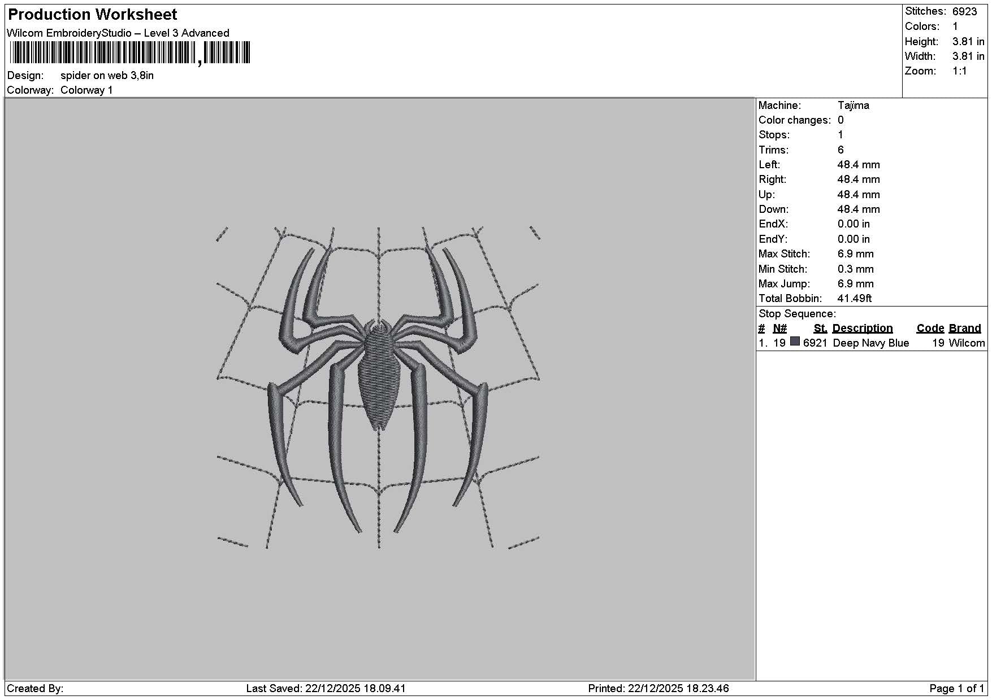The image size is (992, 700).
Task: Click the "St." column header
Action: (820, 329)
